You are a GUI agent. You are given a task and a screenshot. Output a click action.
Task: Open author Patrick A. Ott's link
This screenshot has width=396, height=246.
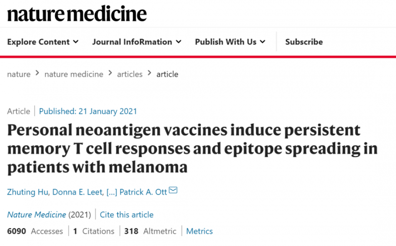(x=143, y=192)
